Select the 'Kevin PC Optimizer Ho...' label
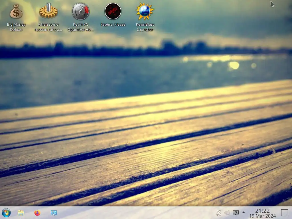 [81, 27]
